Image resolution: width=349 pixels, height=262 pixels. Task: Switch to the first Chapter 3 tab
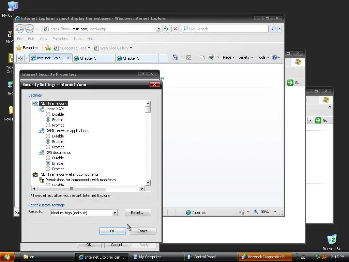click(x=94, y=58)
